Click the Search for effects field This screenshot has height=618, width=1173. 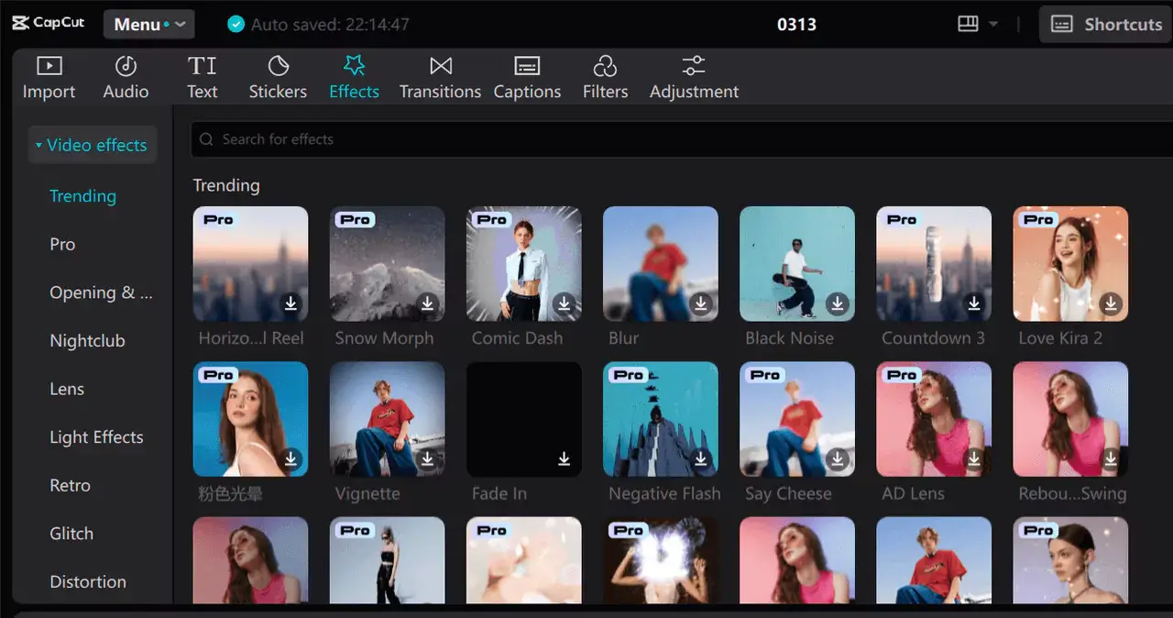(x=678, y=139)
